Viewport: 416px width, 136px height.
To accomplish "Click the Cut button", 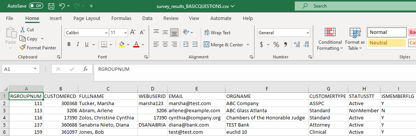I will pos(27,30).
